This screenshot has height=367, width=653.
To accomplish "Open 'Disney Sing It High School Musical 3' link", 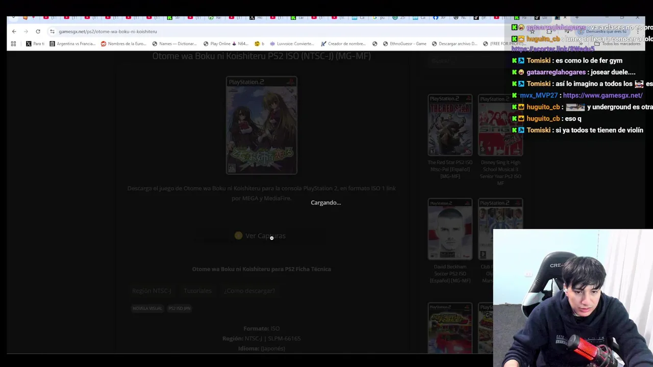I will 500,173.
